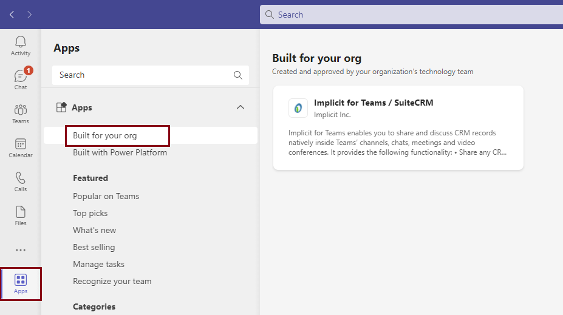This screenshot has height=315, width=563.
Task: Navigate forward with right arrow
Action: coord(30,15)
